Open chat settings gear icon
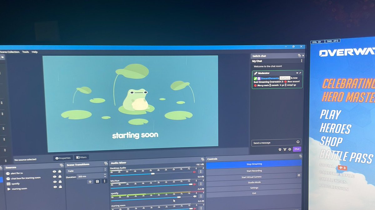375x210 pixels. point(290,149)
